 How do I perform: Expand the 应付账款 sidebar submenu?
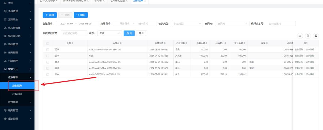[x=17, y=102]
